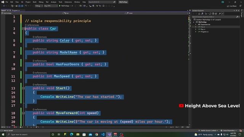The width and height of the screenshot is (244, 137).
Task: Open the account avatar badge in title bar
Action: [x=223, y=2]
